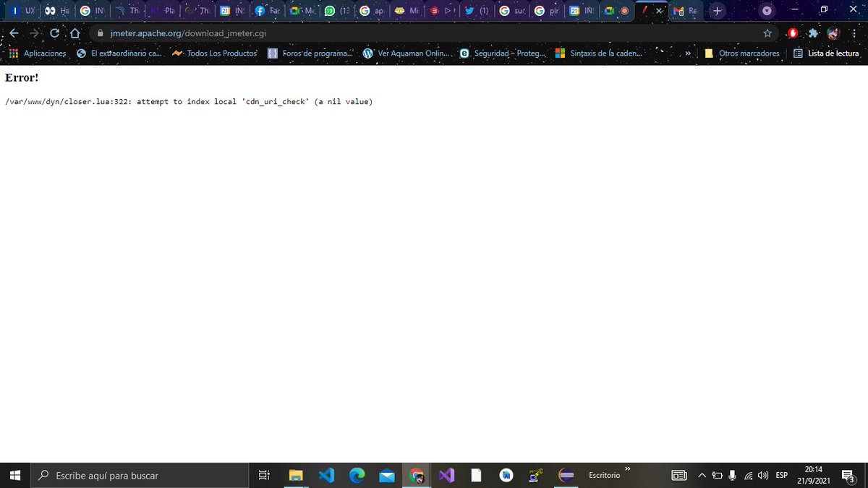Open Microsoft Edge from the taskbar

click(x=357, y=475)
